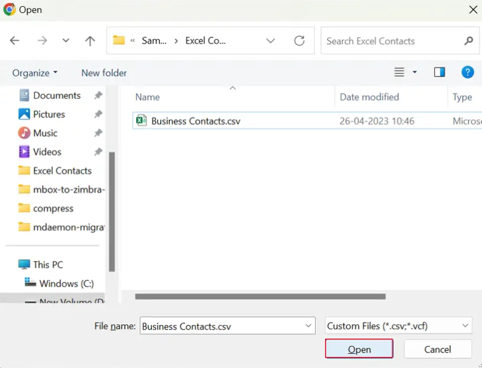The width and height of the screenshot is (482, 368).
Task: Click the sidebar vertical scrollbar
Action: pos(112,211)
